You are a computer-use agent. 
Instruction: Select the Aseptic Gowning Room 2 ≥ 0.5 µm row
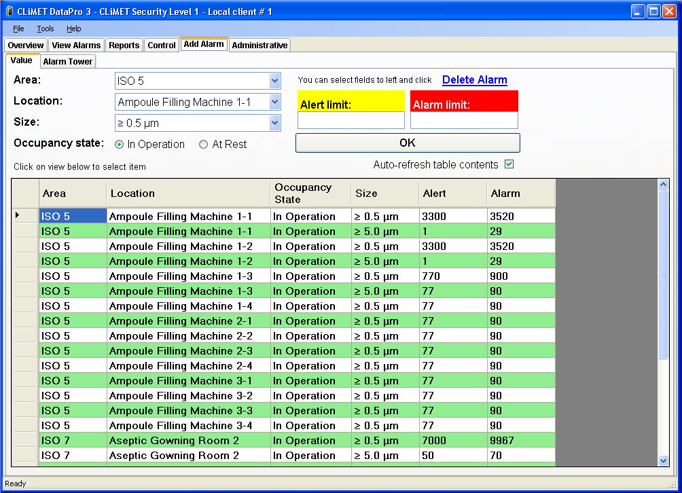(174, 441)
